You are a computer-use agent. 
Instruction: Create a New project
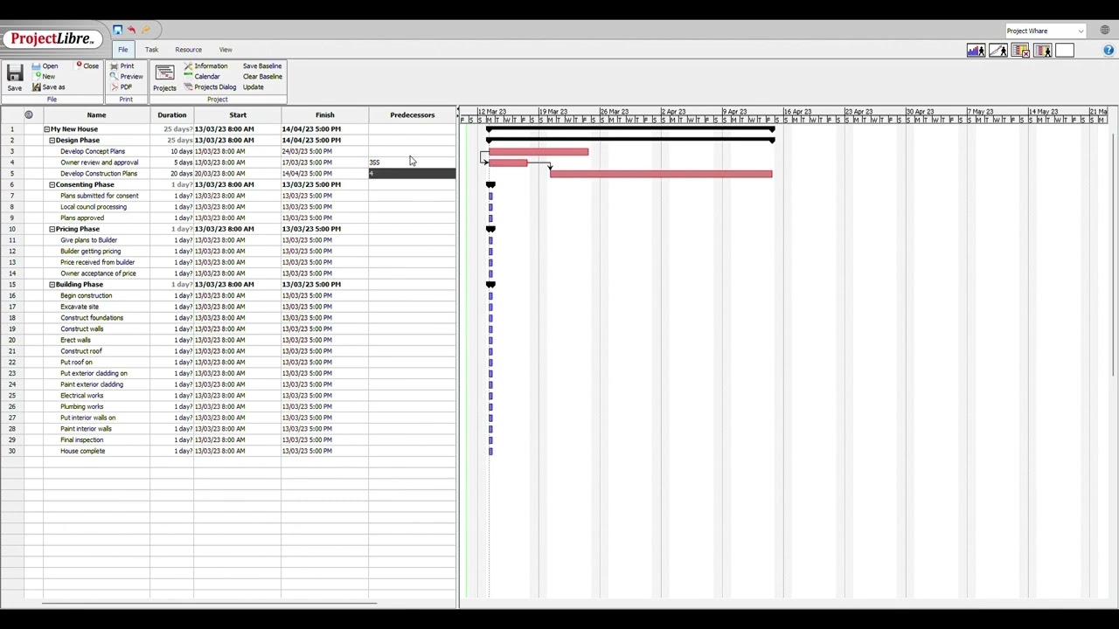43,77
